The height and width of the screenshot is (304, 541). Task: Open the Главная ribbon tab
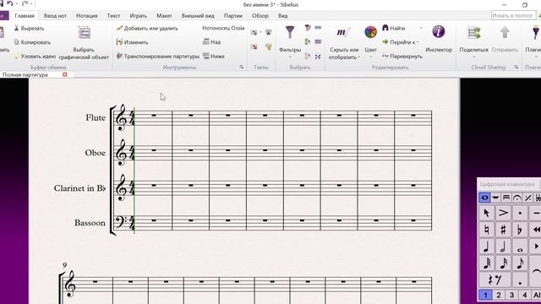25,16
